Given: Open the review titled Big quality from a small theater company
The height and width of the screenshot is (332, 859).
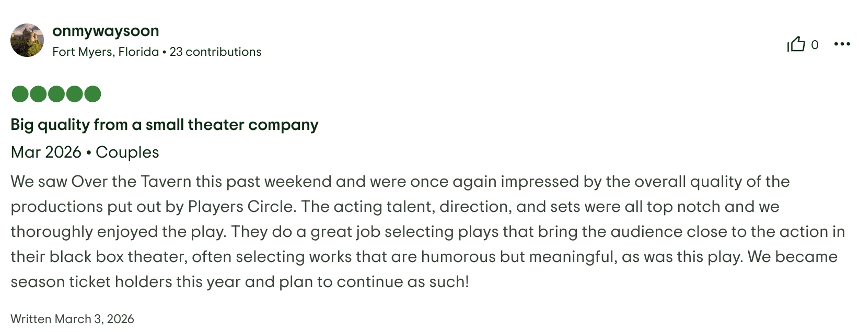Looking at the screenshot, I should 165,125.
